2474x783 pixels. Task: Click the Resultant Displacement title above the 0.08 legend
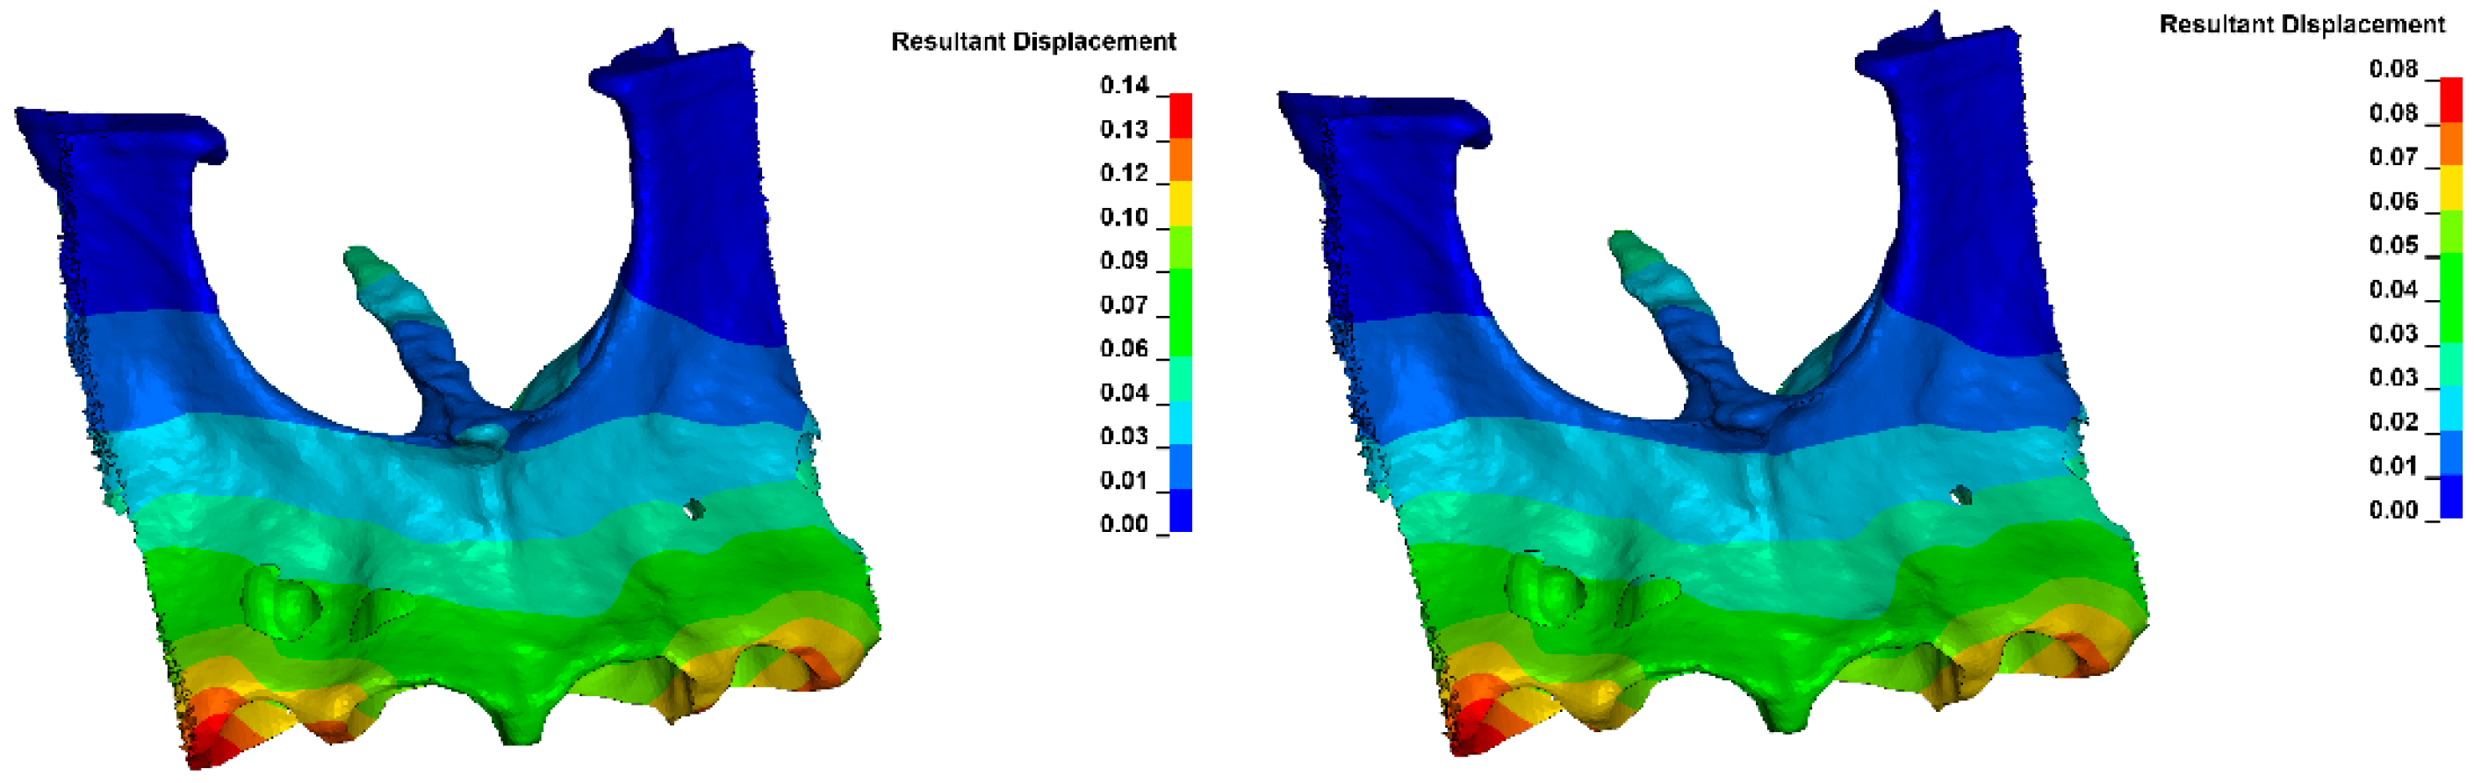pyautogui.click(x=2302, y=25)
